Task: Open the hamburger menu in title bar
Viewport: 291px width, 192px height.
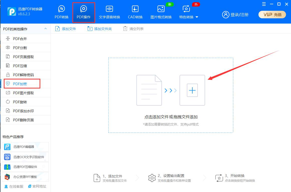Action: click(x=264, y=4)
